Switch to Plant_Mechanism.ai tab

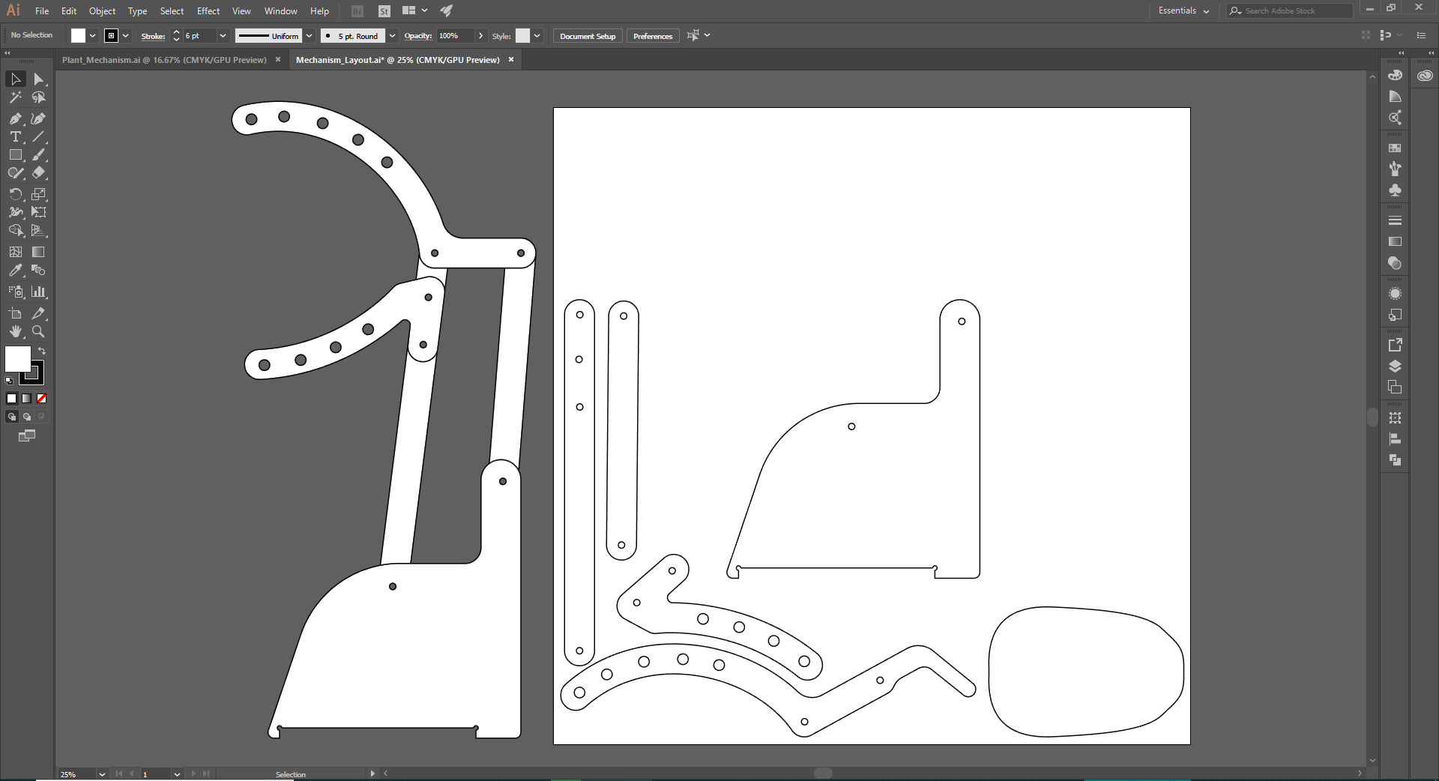point(164,60)
